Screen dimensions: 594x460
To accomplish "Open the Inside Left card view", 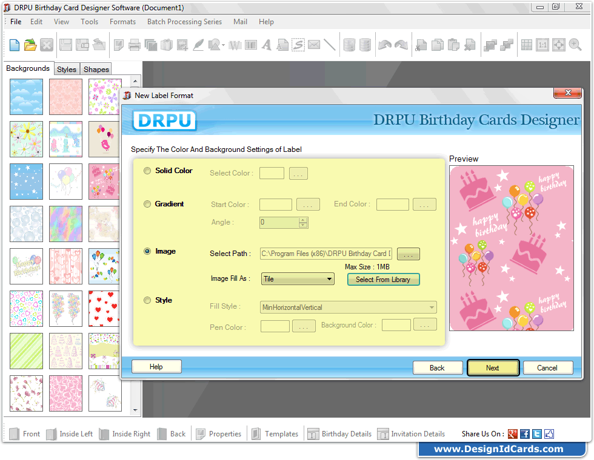I will (69, 434).
